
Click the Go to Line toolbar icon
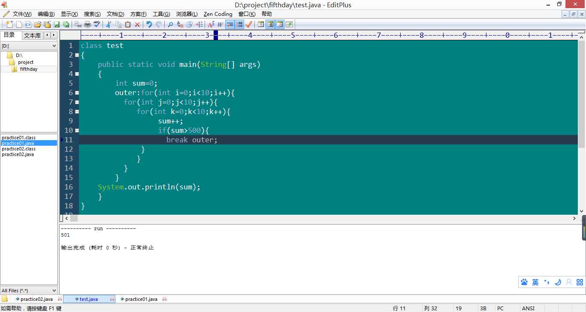pyautogui.click(x=199, y=24)
